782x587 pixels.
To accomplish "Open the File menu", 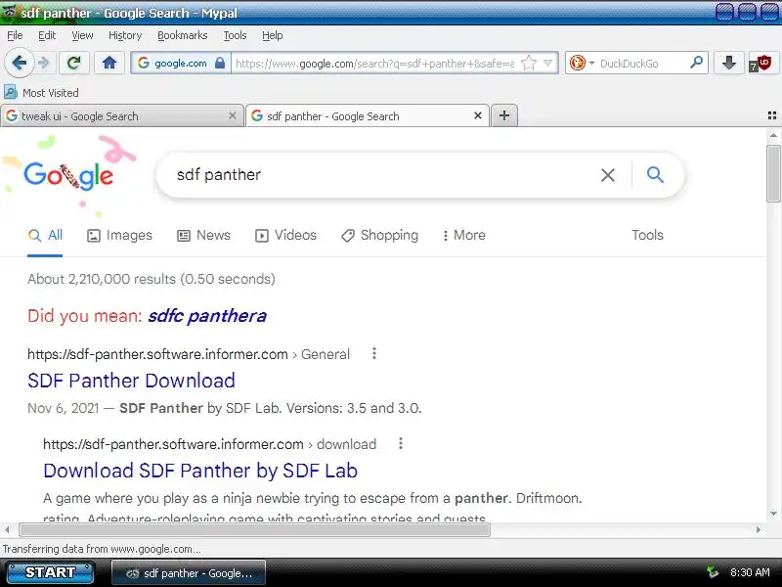I will (15, 35).
